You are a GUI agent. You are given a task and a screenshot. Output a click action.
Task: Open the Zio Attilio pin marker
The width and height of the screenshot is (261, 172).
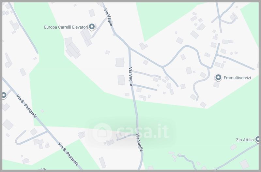point(258,139)
